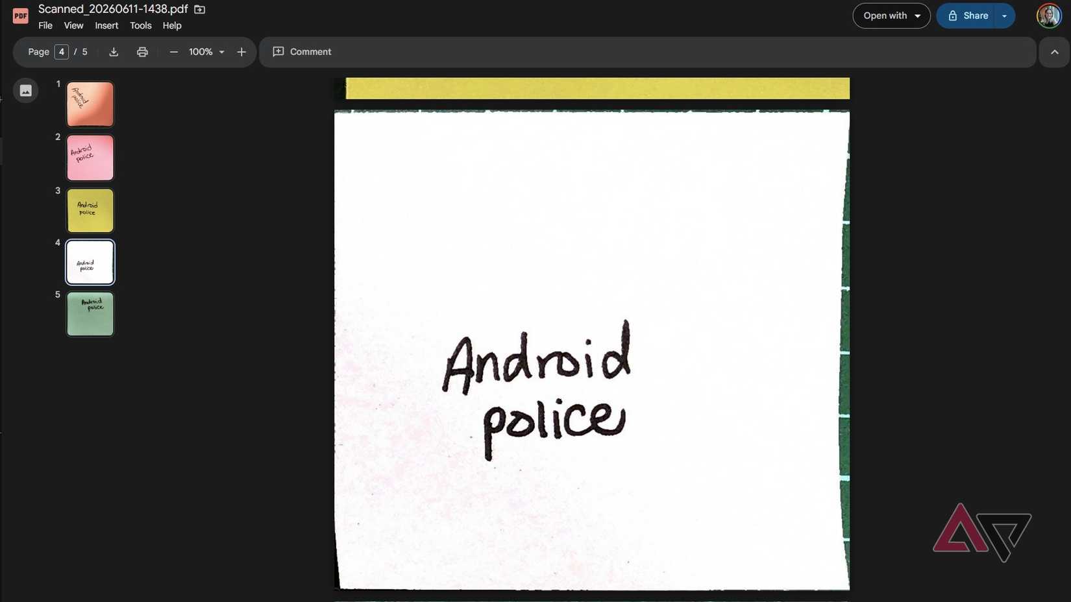
Task: Open the 100% zoom level dropdown
Action: click(x=206, y=52)
